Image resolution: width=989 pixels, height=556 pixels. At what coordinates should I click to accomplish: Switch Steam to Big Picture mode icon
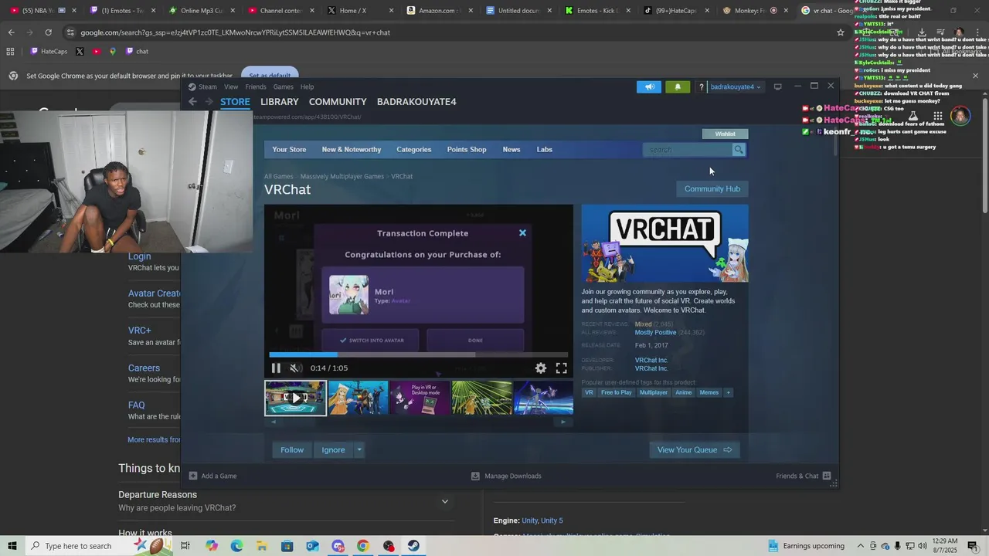(x=778, y=86)
